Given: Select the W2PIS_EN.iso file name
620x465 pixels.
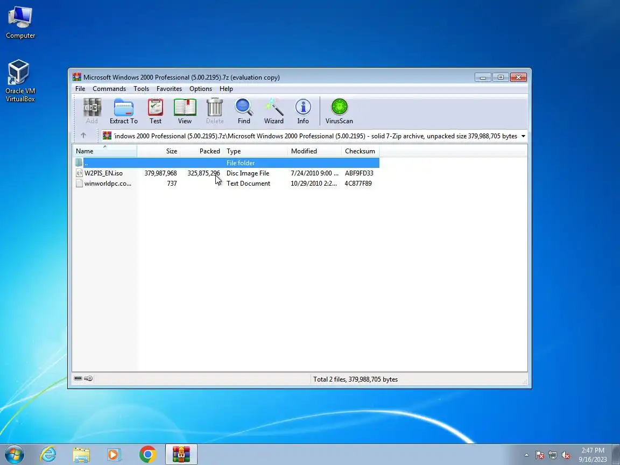Looking at the screenshot, I should (x=103, y=173).
